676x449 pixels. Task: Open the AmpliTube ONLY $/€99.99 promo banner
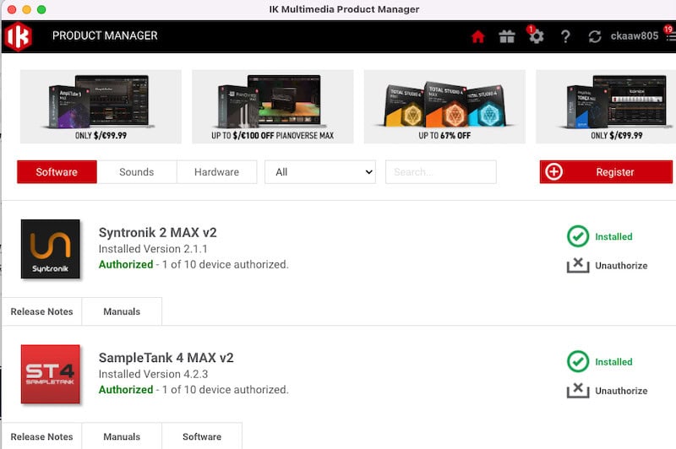pos(101,106)
